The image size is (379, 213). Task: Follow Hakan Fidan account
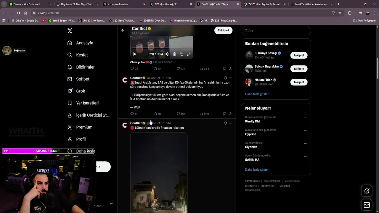coord(299,82)
